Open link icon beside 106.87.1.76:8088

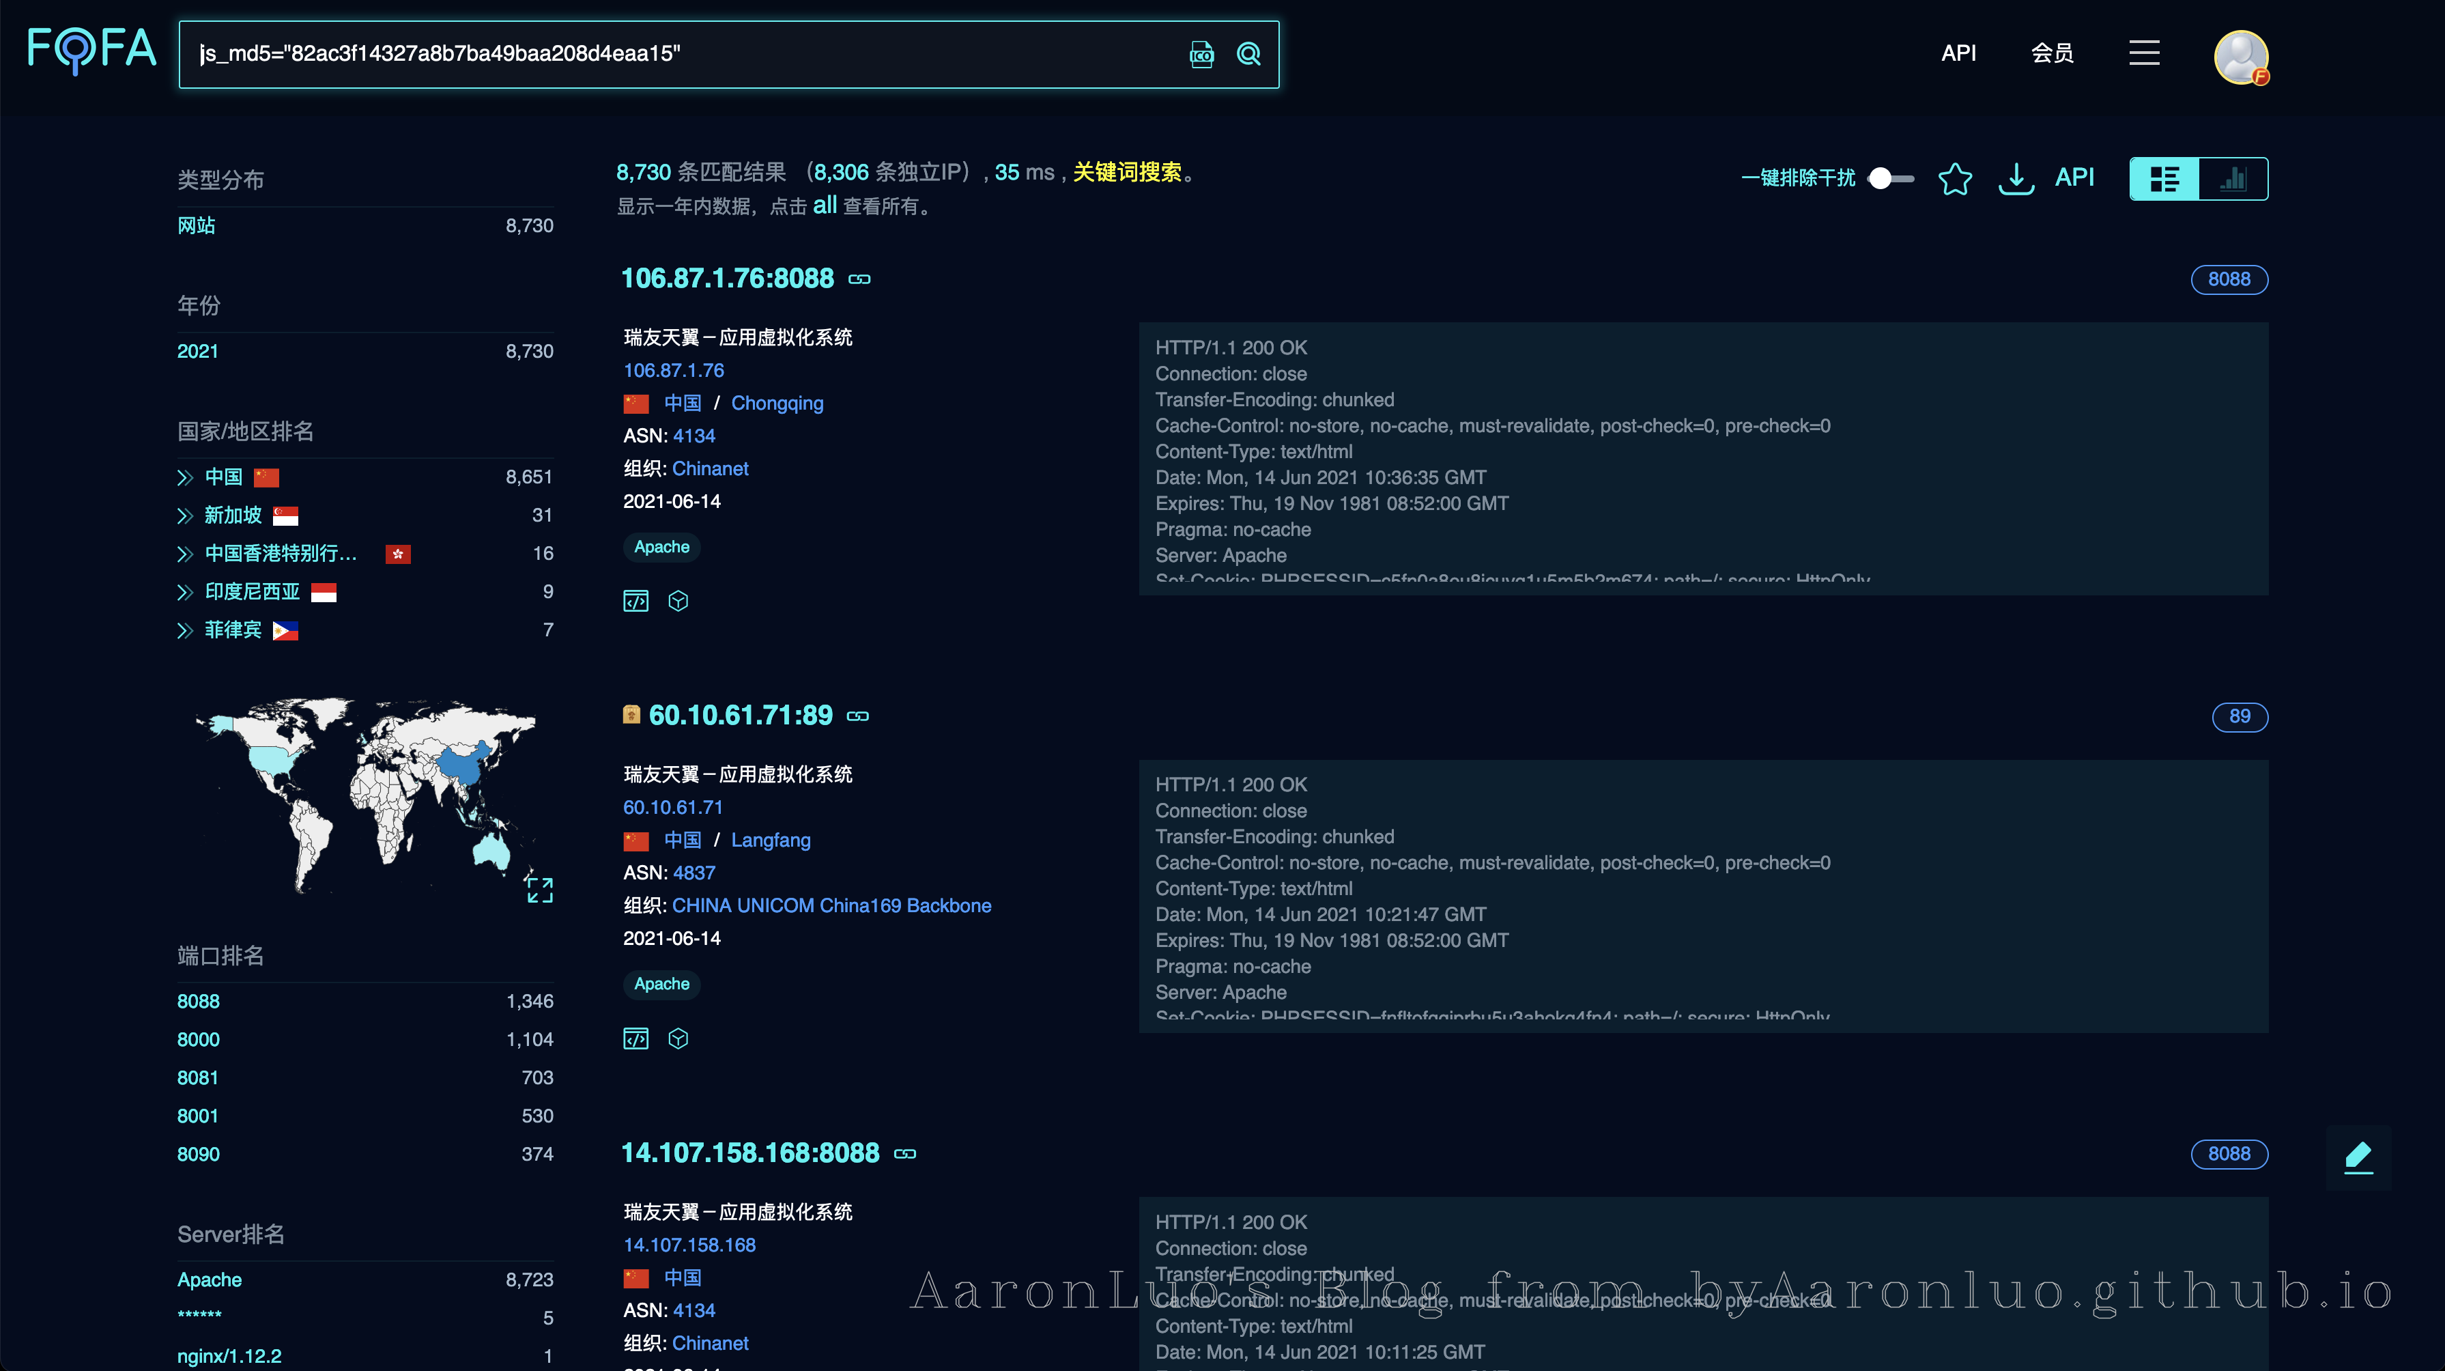(859, 279)
